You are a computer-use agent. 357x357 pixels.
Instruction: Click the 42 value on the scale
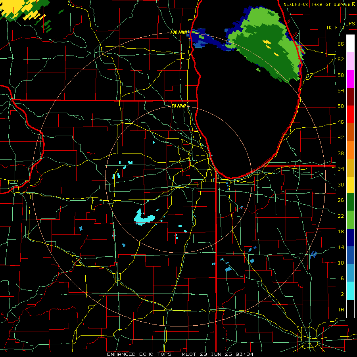(x=341, y=137)
